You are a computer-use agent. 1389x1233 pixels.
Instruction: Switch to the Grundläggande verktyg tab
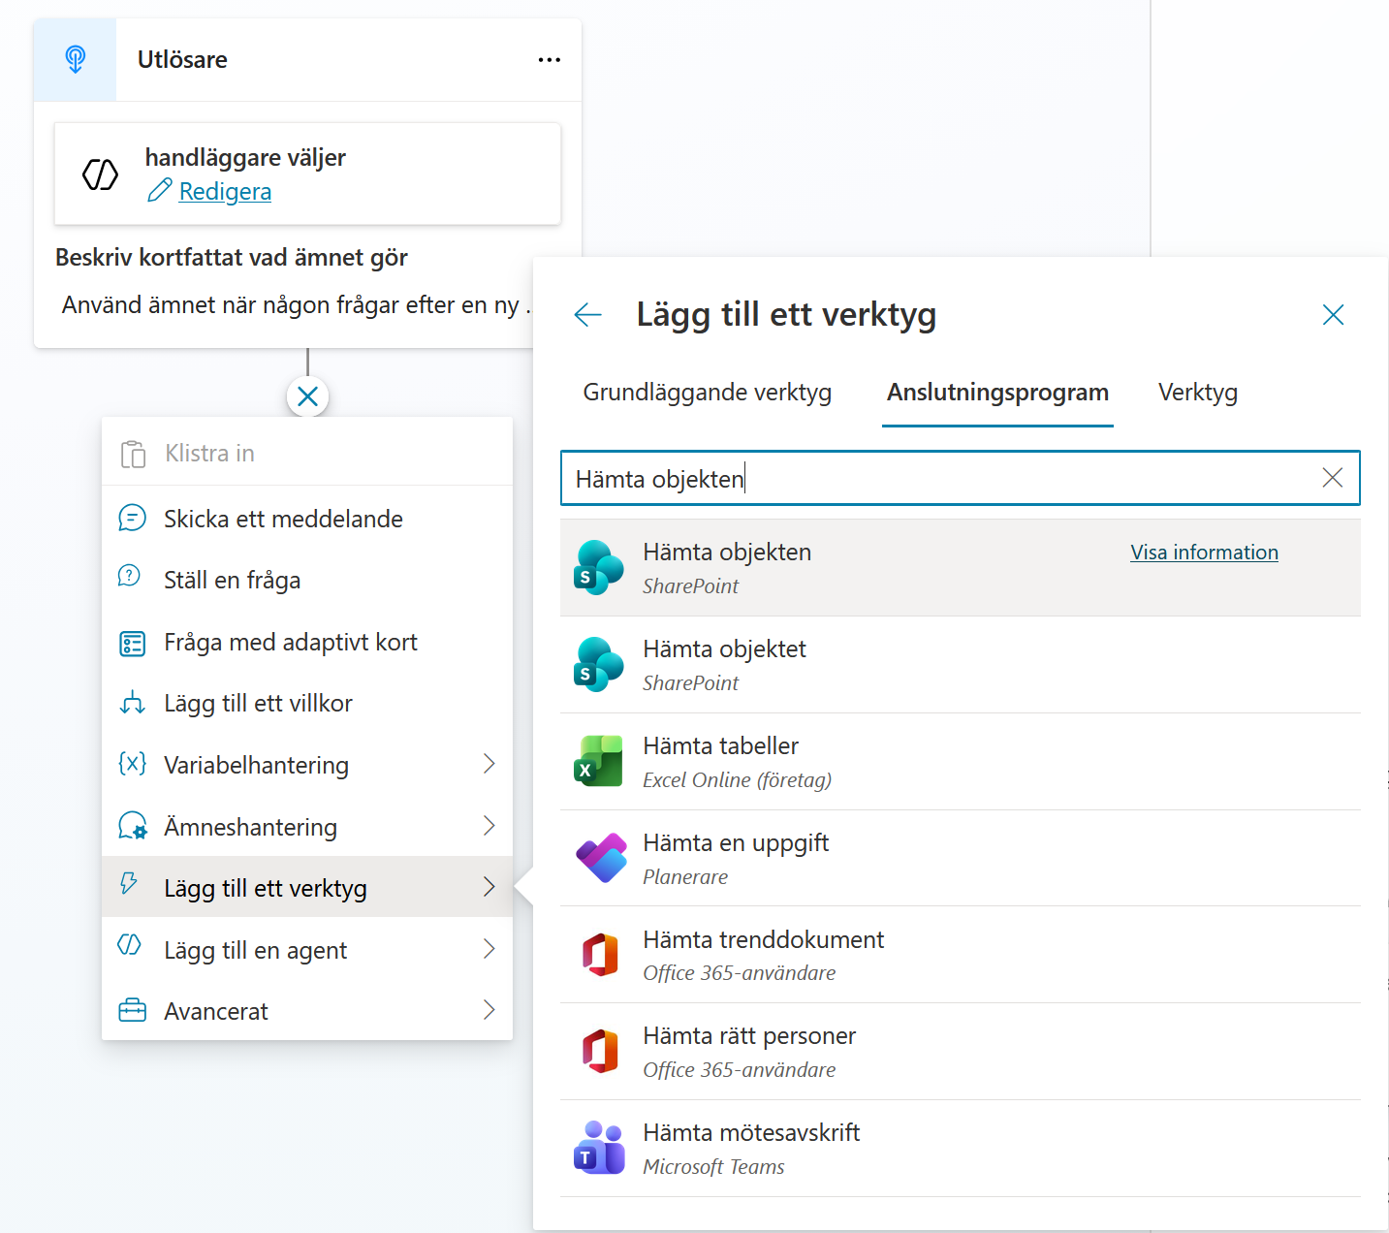tap(708, 393)
